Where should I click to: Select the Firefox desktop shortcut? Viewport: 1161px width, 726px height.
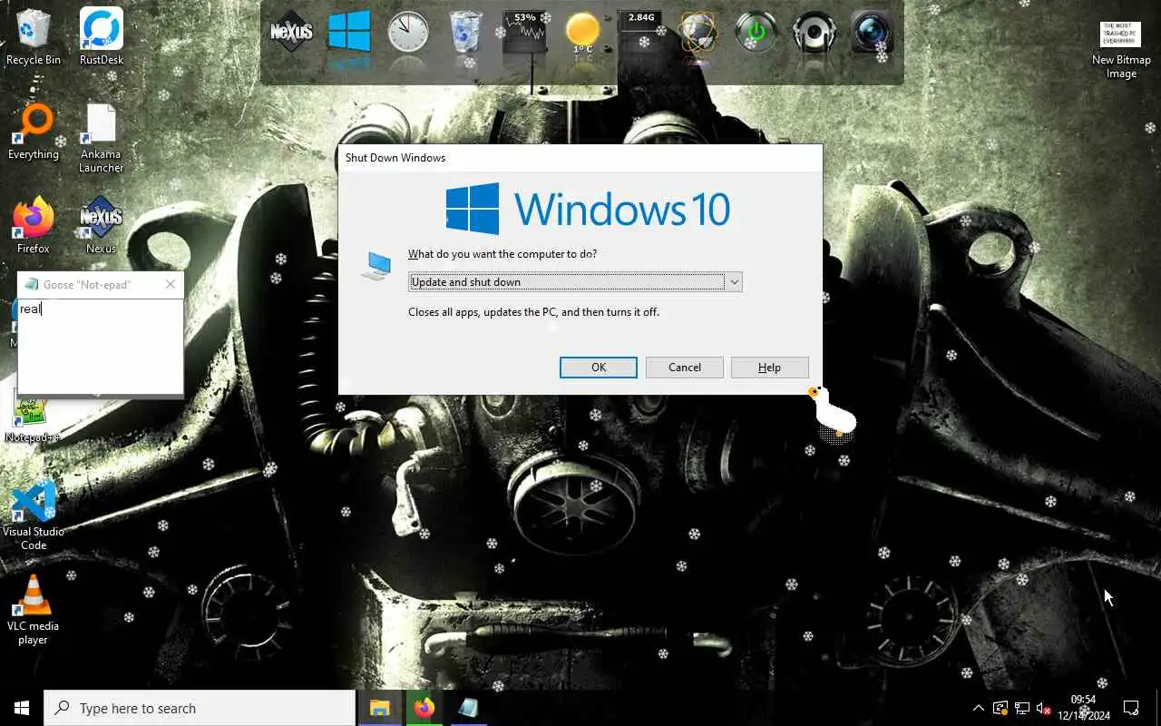pyautogui.click(x=34, y=226)
